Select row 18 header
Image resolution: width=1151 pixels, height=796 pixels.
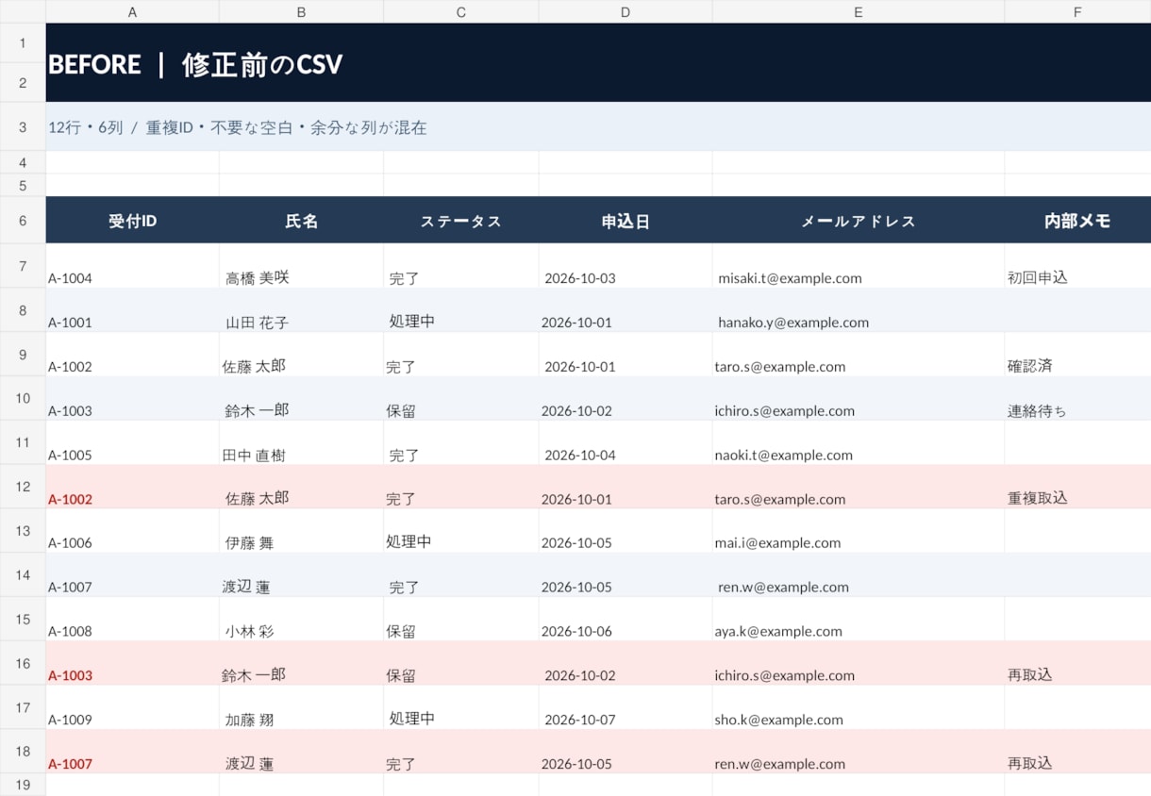click(23, 752)
